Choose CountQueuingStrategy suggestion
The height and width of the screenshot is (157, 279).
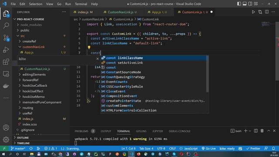[153, 77]
